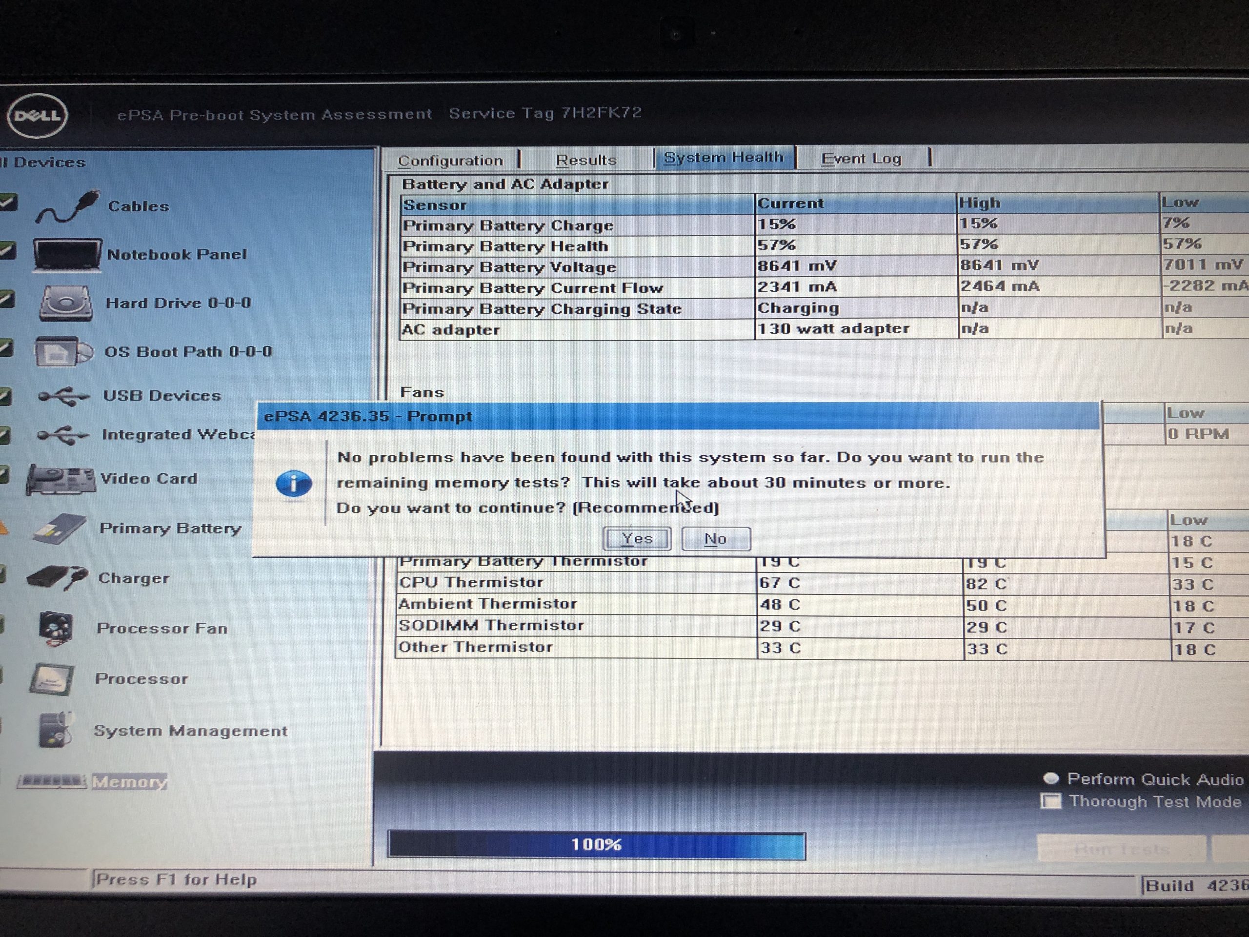The width and height of the screenshot is (1249, 937).
Task: Select the Processor label
Action: [x=141, y=679]
